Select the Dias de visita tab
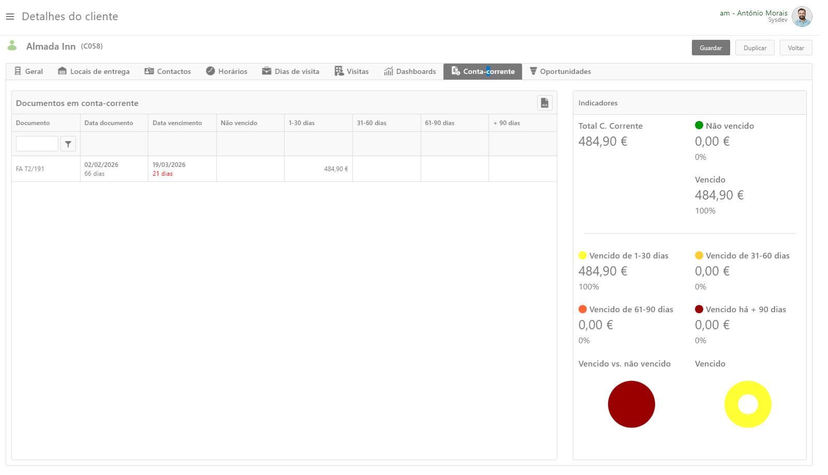Image resolution: width=828 pixels, height=475 pixels. pos(291,71)
